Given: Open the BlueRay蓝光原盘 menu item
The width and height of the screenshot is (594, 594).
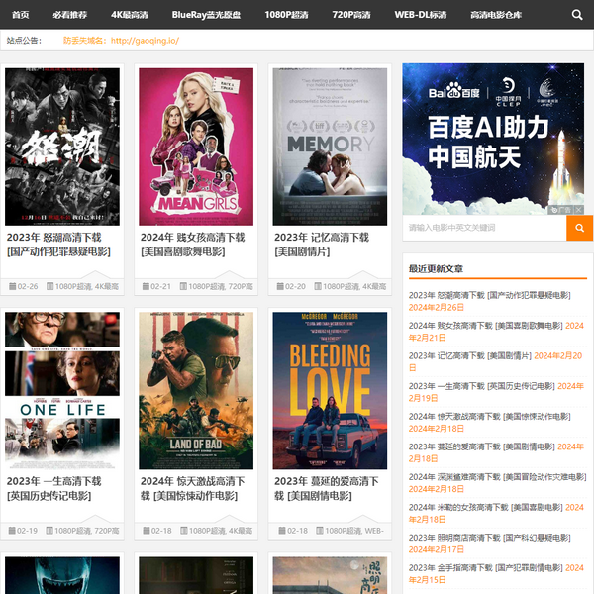Looking at the screenshot, I should [x=206, y=15].
